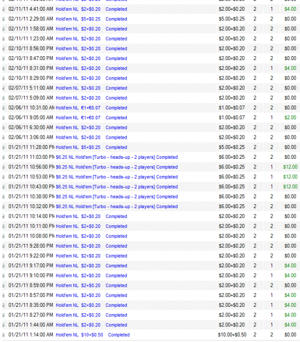This screenshot has height=342, width=300.
Task: Select the date cell '01/21/11 9:22:00 PM'
Action: click(31, 256)
